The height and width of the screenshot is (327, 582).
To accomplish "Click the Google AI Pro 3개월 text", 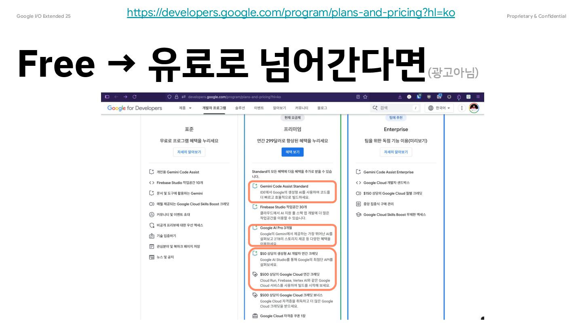I will coord(276,228).
